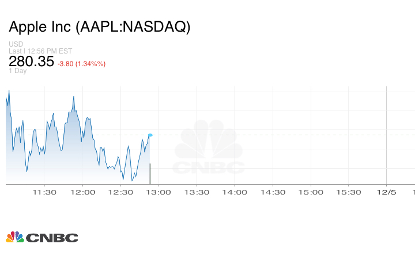
Task: Click the blue current-price dot on the chart
Action: (150, 135)
